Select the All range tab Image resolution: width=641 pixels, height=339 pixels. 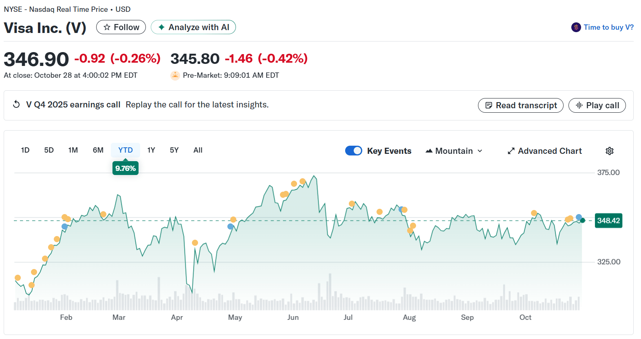tap(198, 150)
